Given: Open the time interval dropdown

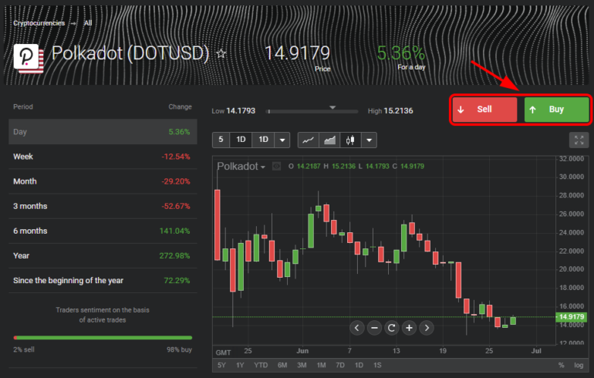Looking at the screenshot, I should coord(282,140).
